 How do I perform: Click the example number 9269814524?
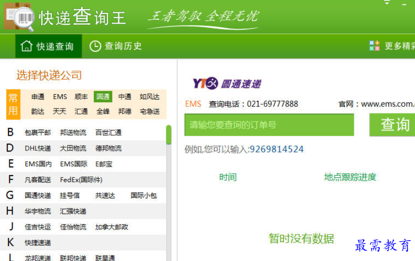pyautogui.click(x=277, y=149)
